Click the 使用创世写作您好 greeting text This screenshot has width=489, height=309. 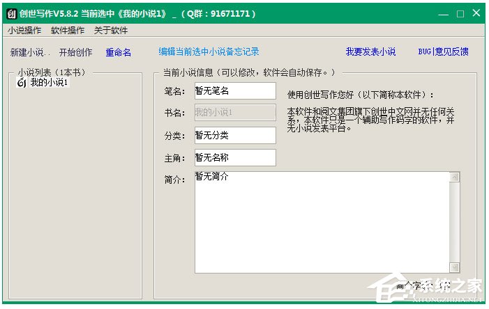[360, 95]
